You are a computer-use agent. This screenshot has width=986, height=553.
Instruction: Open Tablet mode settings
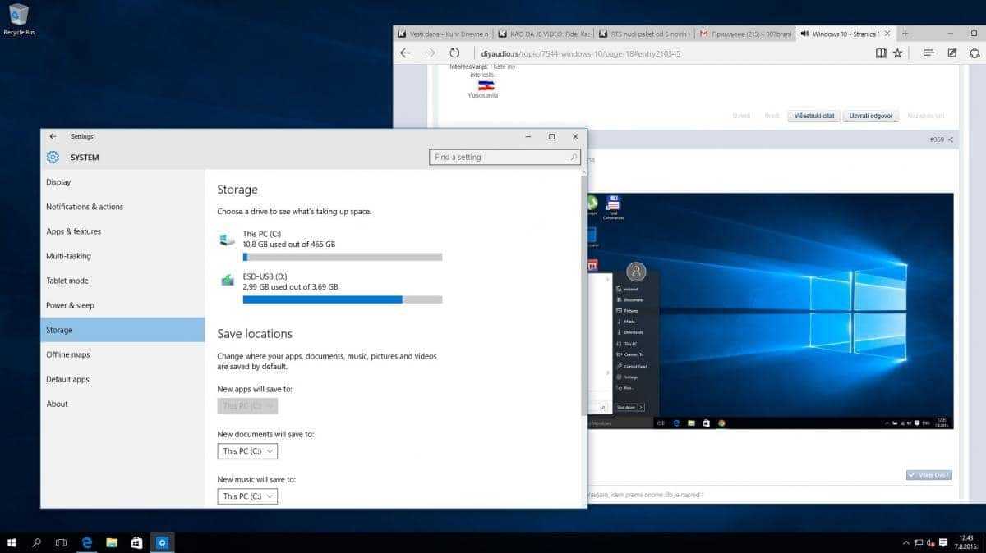click(122, 281)
